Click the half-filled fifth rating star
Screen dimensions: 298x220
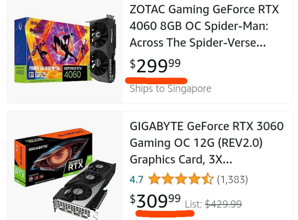point(207,179)
